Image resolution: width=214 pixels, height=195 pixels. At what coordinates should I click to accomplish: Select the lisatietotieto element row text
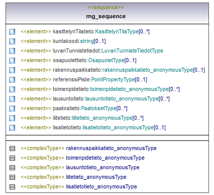coord(93,128)
